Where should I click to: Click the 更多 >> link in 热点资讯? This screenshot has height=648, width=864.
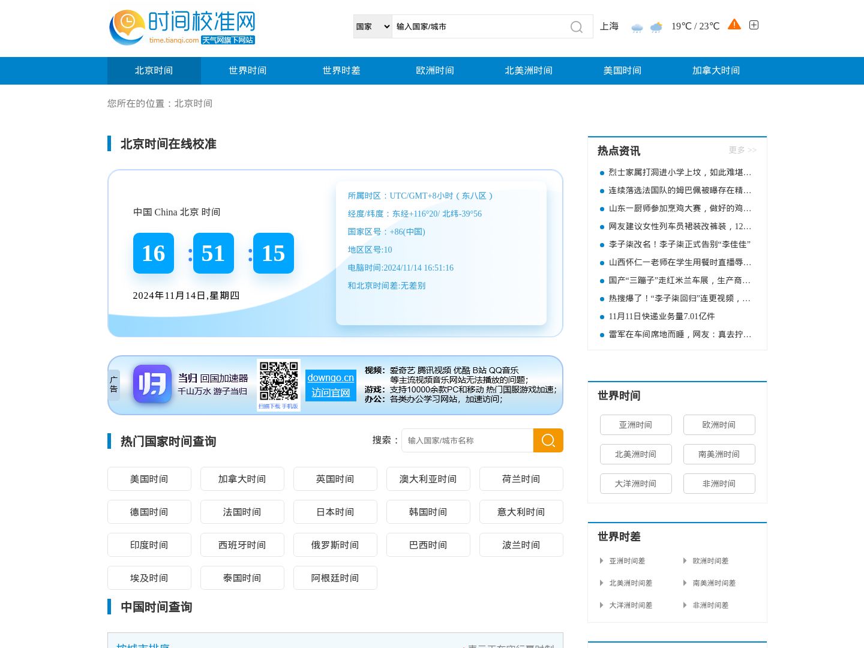click(x=743, y=150)
